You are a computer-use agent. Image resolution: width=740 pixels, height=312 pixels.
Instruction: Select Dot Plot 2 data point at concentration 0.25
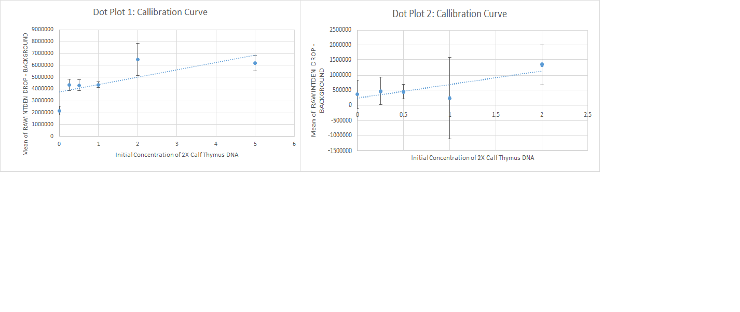pyautogui.click(x=380, y=91)
